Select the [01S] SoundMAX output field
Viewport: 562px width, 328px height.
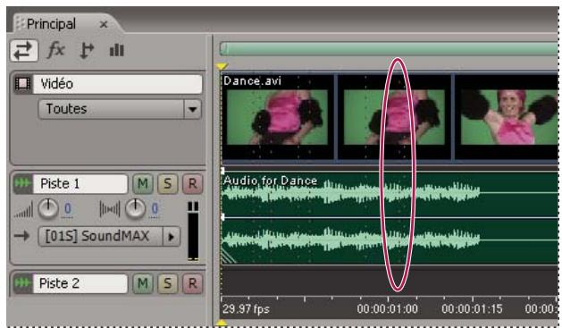[x=100, y=236]
